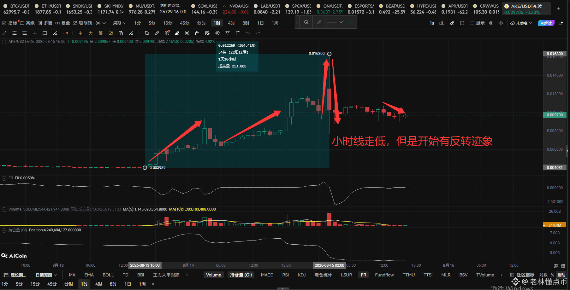Open the line style dropdown in floating toolbar
570x290 pixels.
point(335,22)
